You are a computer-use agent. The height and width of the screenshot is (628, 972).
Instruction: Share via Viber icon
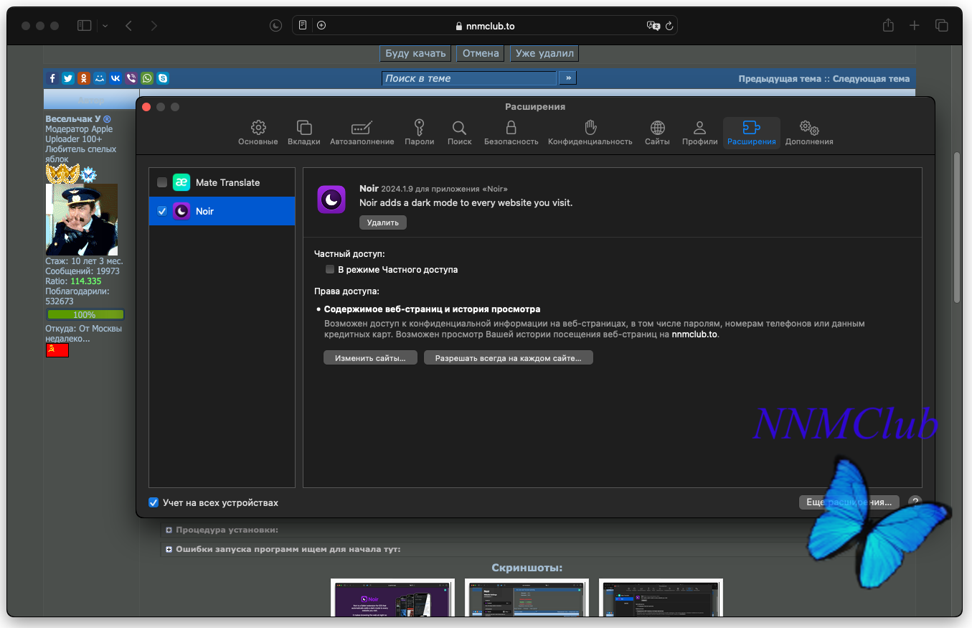coord(131,78)
